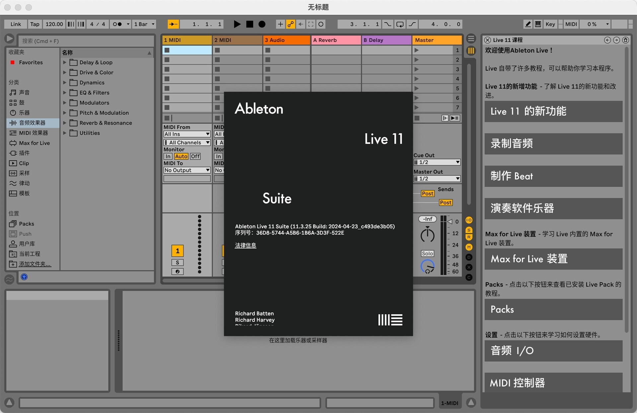Click the Stop transport button
Screen dimensions: 637x413
coord(249,24)
